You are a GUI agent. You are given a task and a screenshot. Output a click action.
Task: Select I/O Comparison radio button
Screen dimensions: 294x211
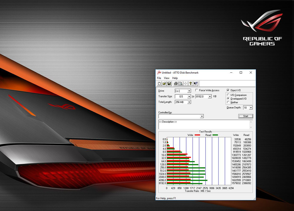[x=228, y=95]
